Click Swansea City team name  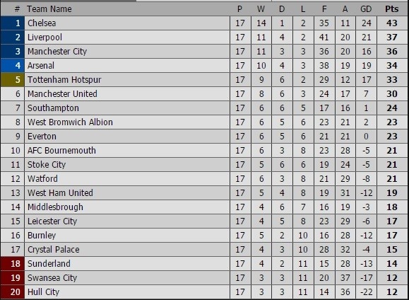tap(52, 277)
